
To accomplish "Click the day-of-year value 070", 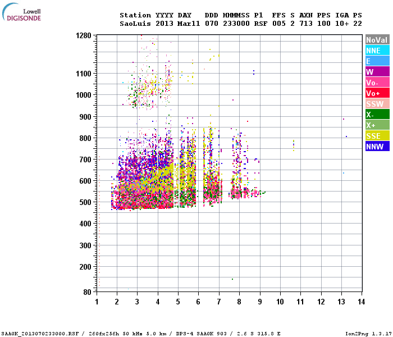I will pyautogui.click(x=212, y=24).
